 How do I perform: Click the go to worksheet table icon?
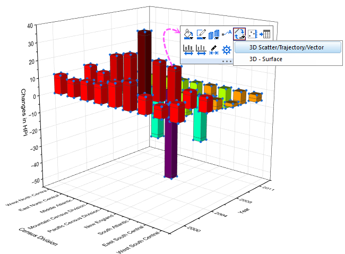point(265,34)
